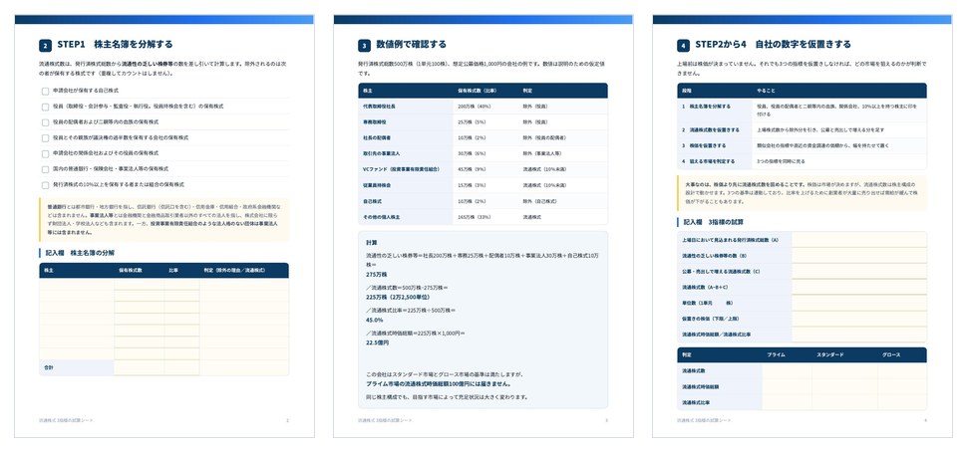967x452 pixels.
Task: Select the 45.0% result
Action: 375,321
